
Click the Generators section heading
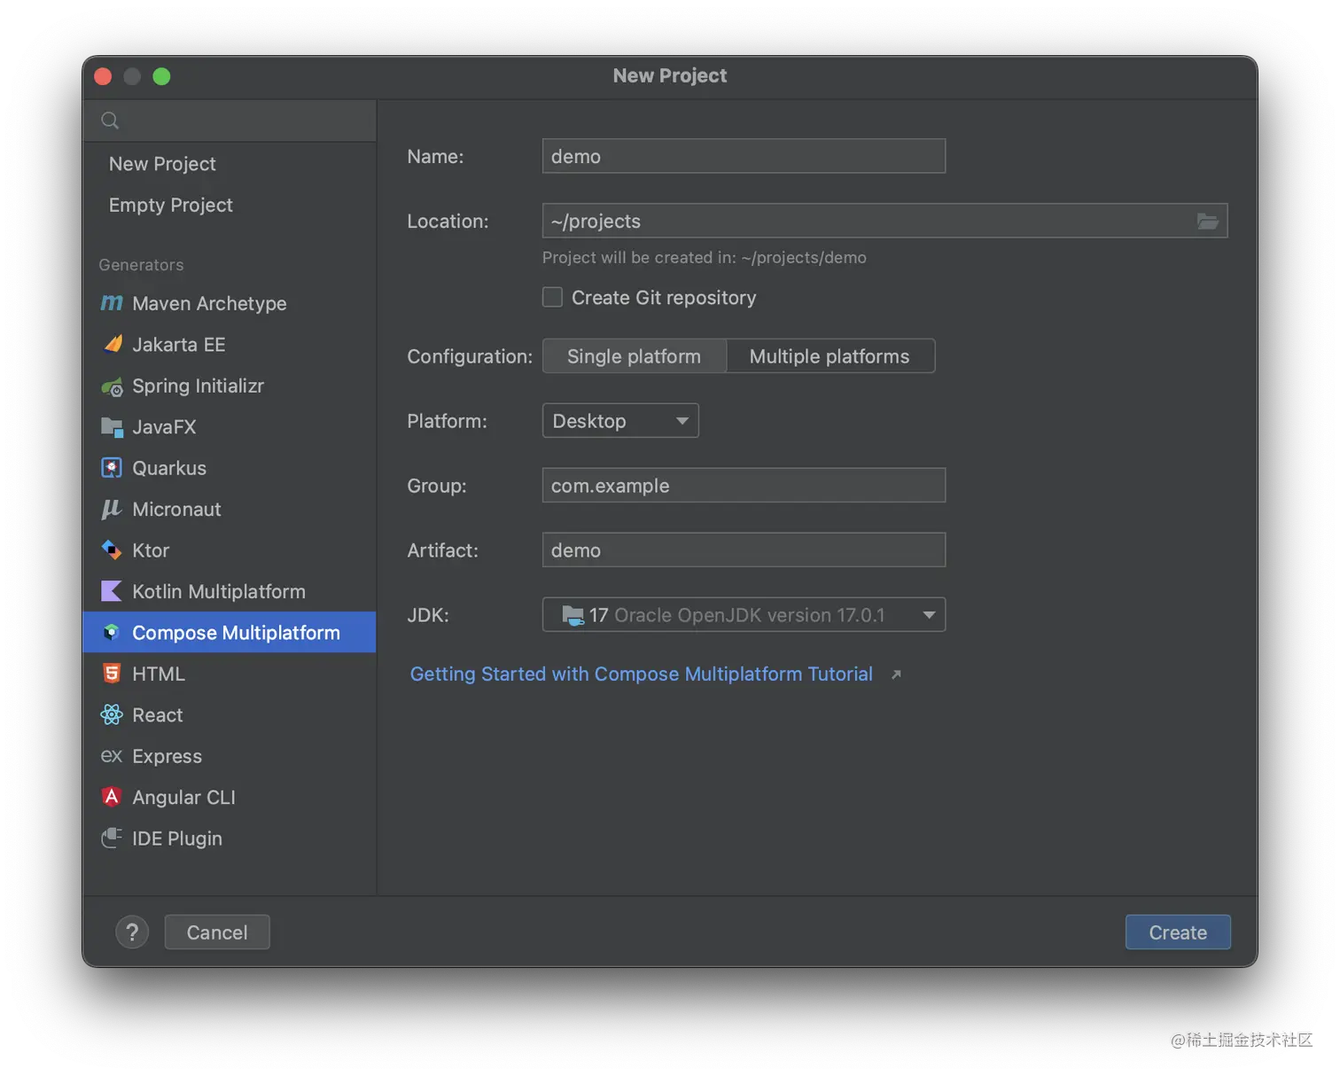141,265
